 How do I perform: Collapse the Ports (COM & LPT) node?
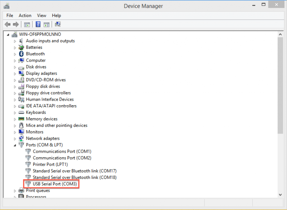pyautogui.click(x=15, y=145)
